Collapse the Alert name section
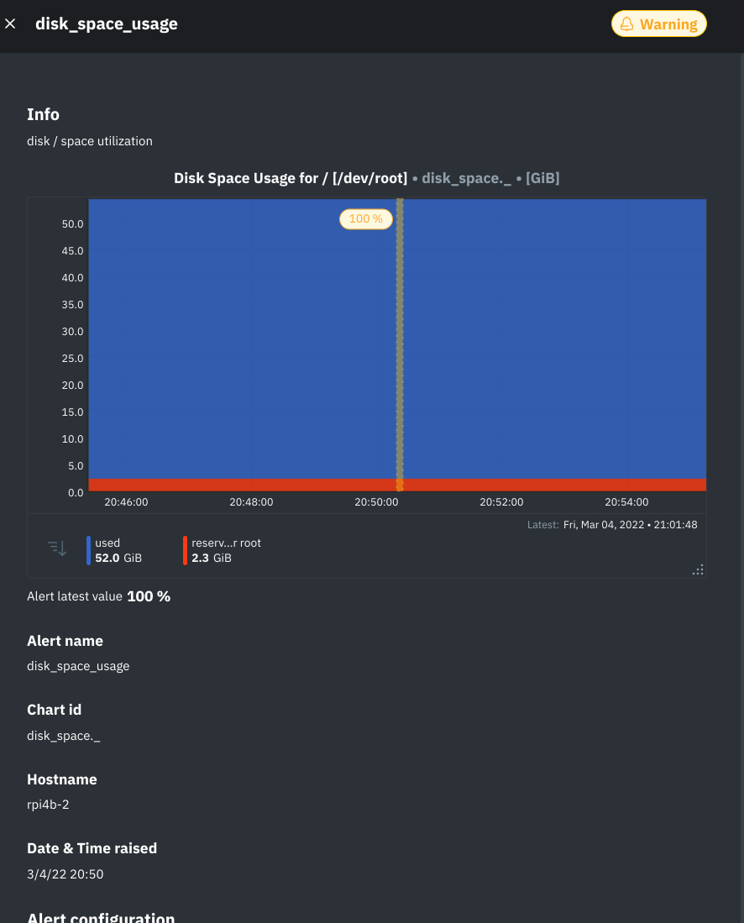744x923 pixels. 65,640
